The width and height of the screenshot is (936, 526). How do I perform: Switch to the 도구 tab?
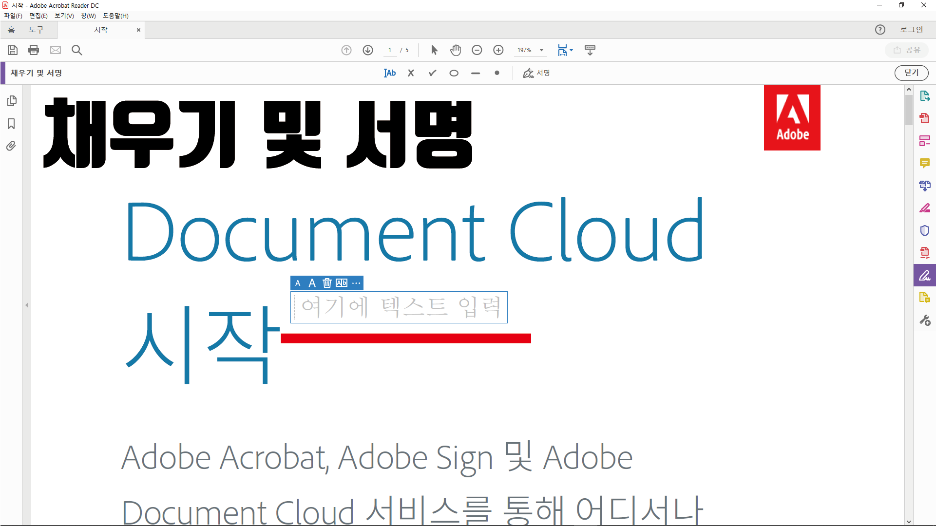pos(36,30)
